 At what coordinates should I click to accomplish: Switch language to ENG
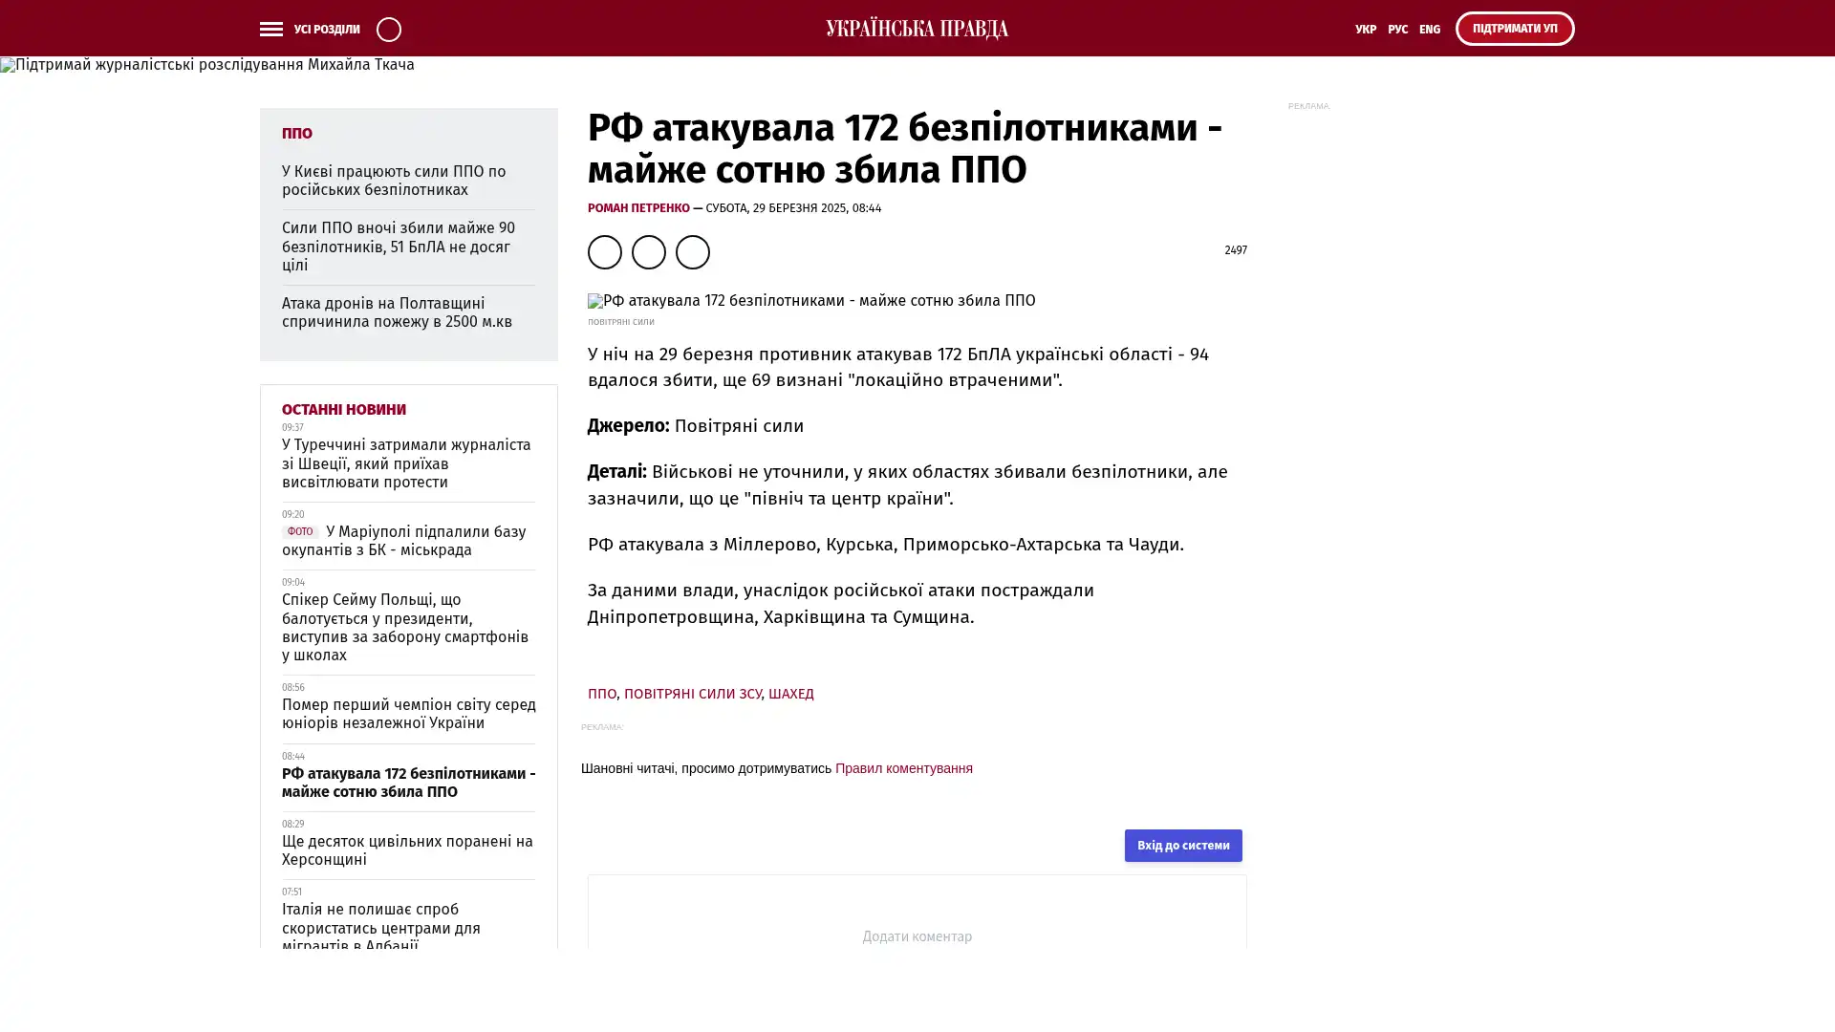[1429, 30]
